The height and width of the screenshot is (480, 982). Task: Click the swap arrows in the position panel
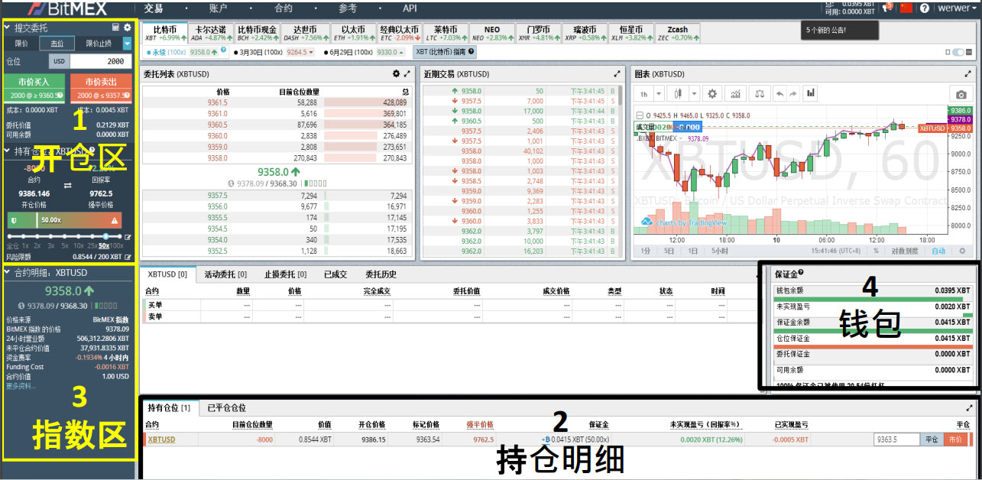(x=68, y=185)
